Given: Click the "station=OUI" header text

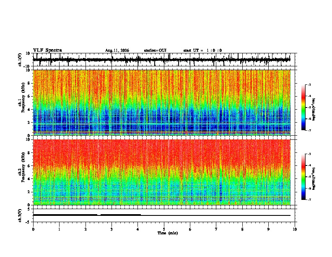Looking at the screenshot, I should [155, 50].
